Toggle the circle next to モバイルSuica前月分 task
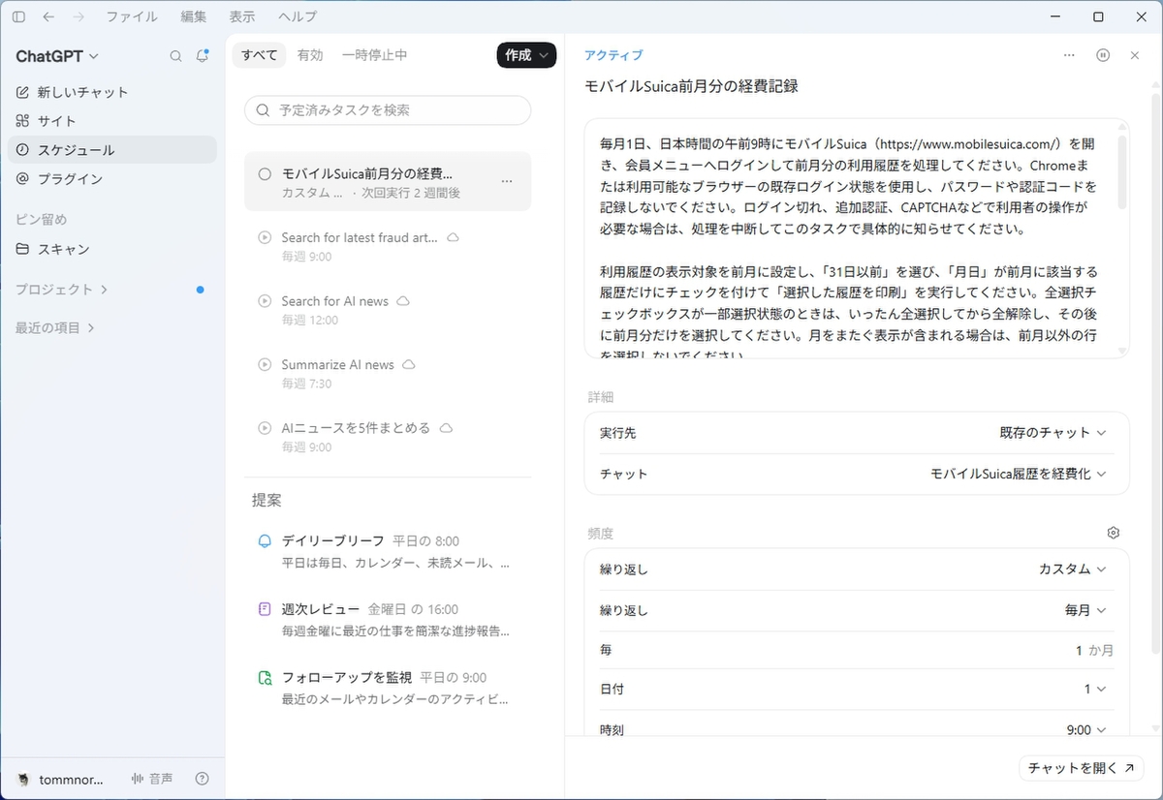This screenshot has height=800, width=1163. tap(265, 174)
